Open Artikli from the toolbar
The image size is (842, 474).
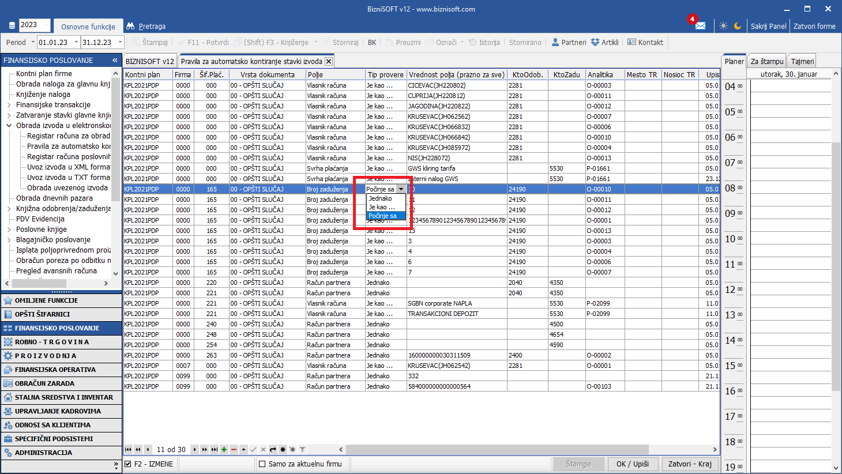pos(604,42)
